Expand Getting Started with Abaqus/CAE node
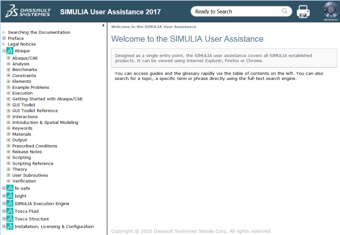 8,99
